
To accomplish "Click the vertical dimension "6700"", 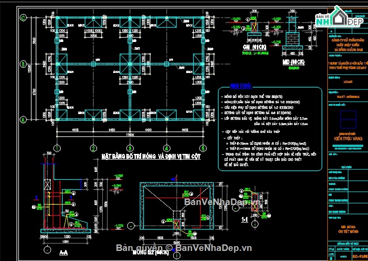I will tap(34, 92).
